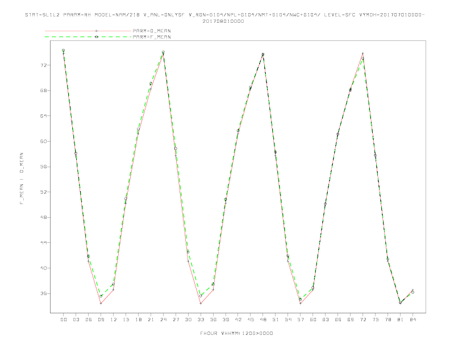This screenshot has height=348, width=450.
Task: Click x-axis forecast hour label 09
Action: click(101, 320)
